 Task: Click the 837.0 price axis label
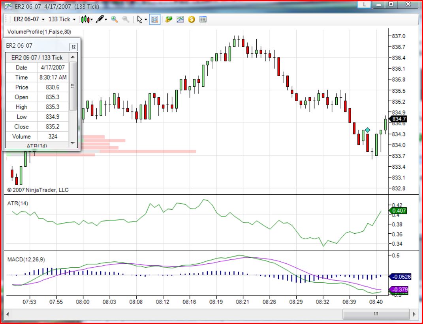click(399, 36)
